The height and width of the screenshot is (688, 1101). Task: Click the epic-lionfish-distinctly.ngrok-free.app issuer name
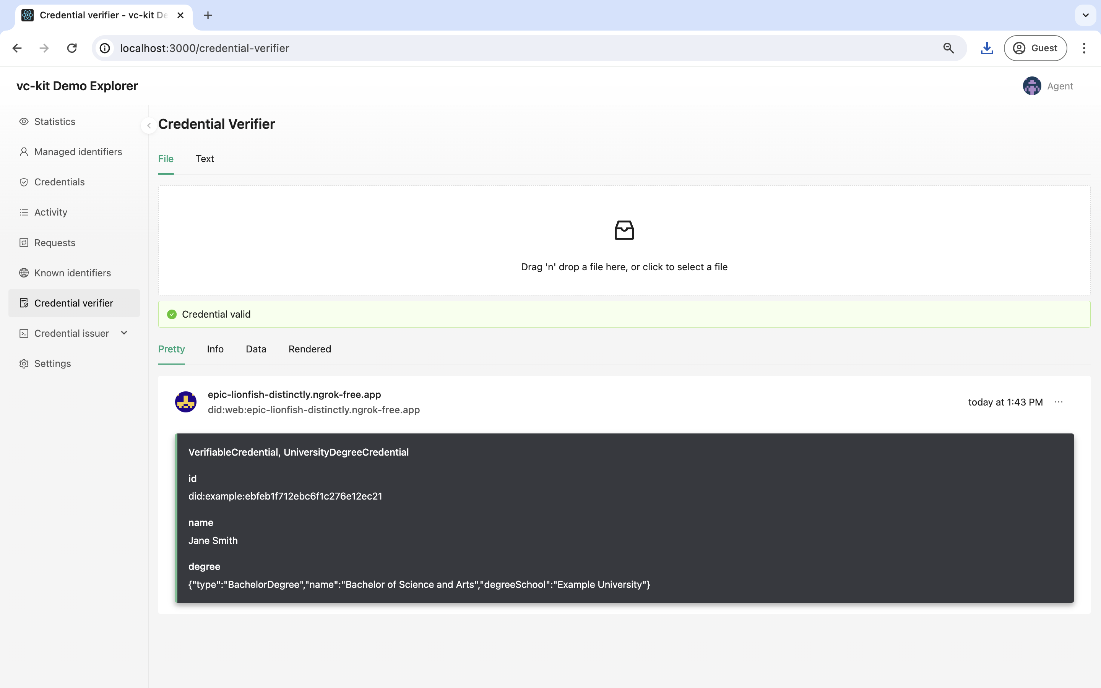(x=294, y=394)
